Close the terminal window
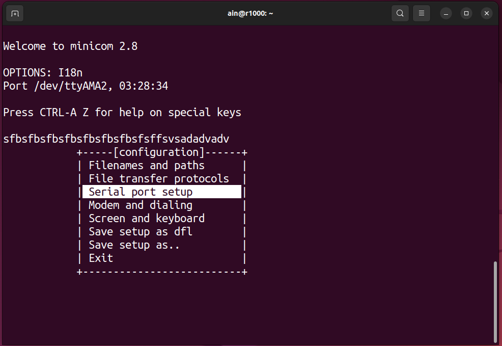The image size is (502, 346). coord(487,13)
